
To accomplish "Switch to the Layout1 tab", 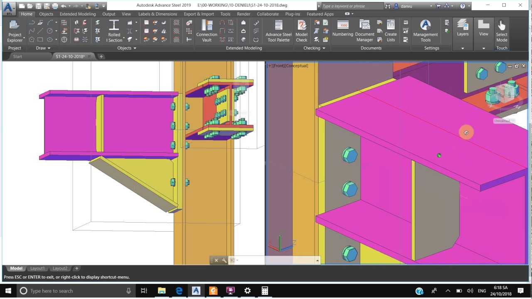I will (x=37, y=268).
